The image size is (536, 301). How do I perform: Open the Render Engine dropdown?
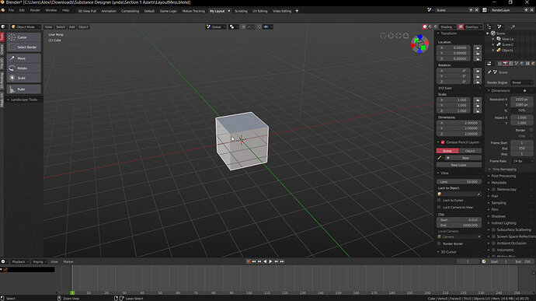click(522, 82)
